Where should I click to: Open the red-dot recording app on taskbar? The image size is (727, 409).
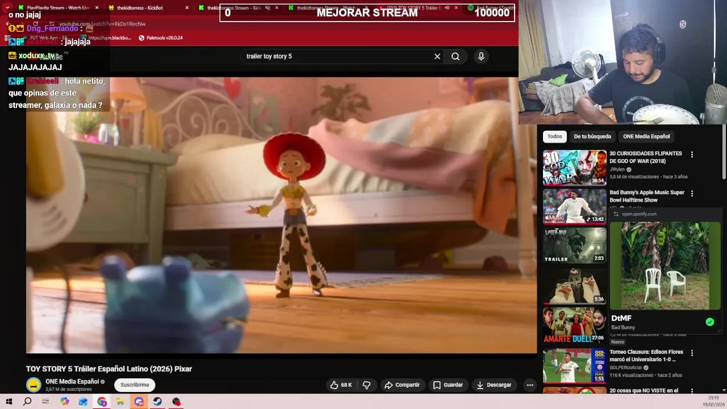(x=176, y=402)
